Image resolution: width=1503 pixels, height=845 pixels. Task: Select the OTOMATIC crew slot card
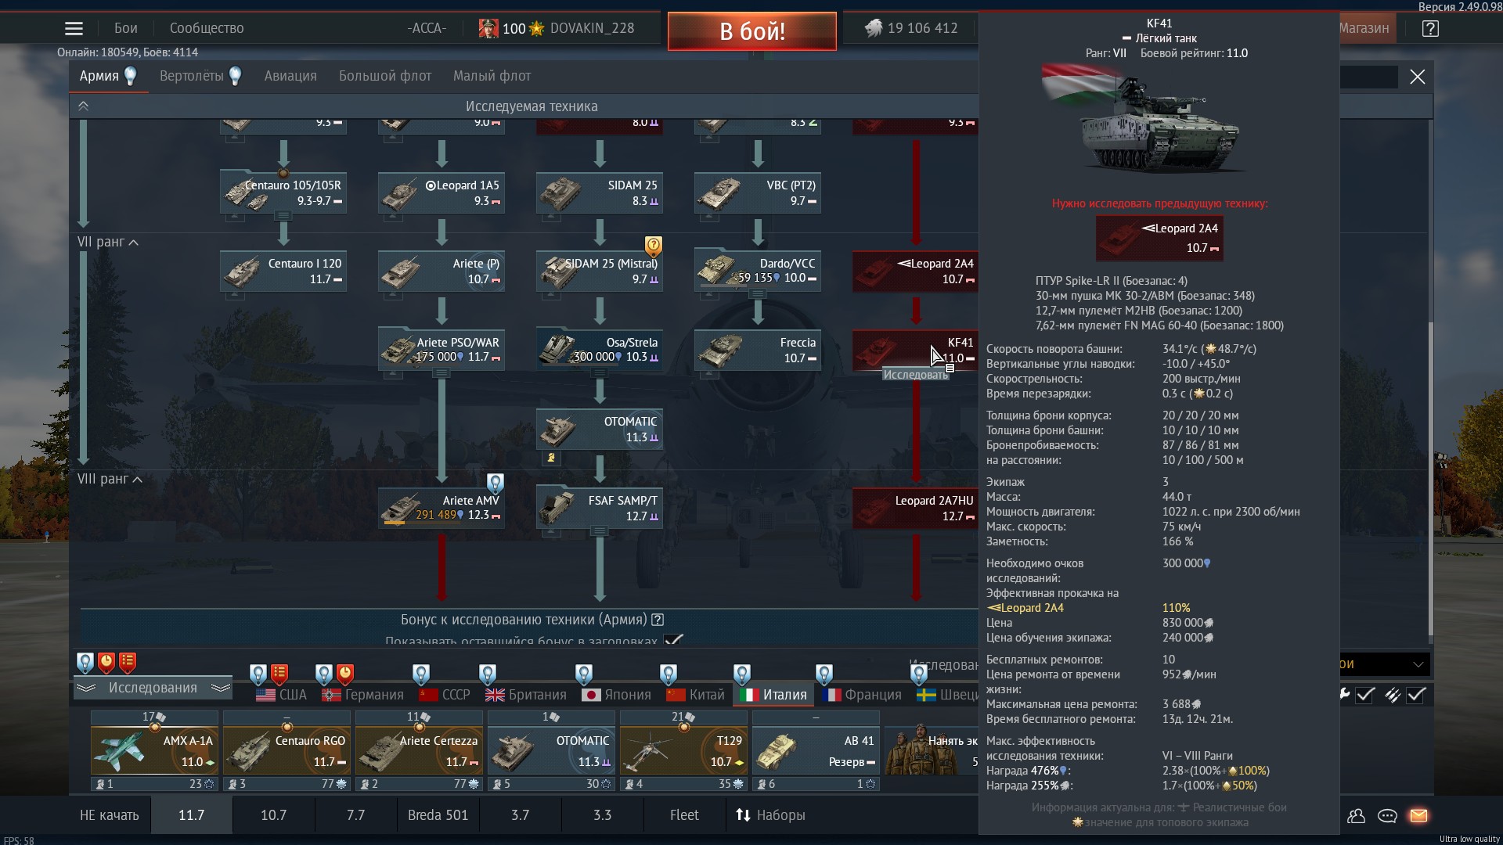[x=552, y=750]
